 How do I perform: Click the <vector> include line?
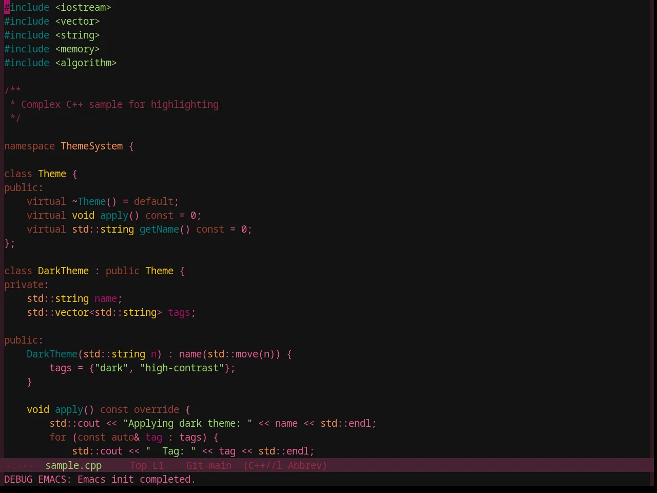pyautogui.click(x=52, y=22)
